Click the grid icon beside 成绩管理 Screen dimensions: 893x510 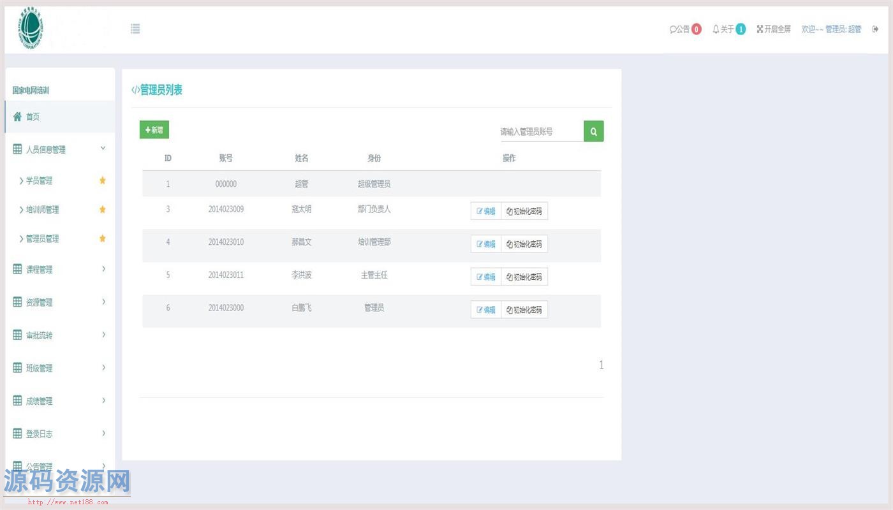coord(17,401)
